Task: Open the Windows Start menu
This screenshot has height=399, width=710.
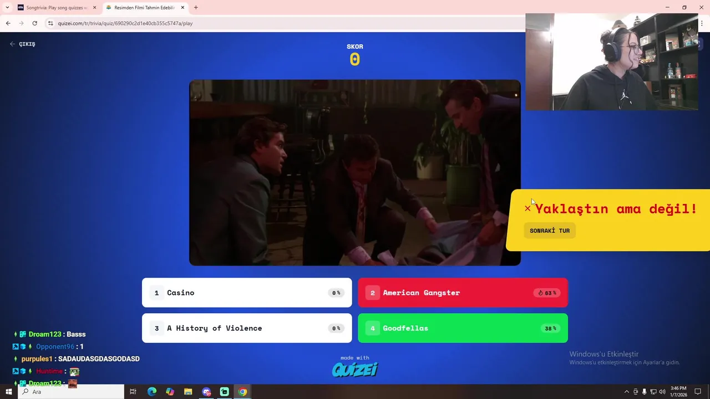Action: [x=9, y=392]
